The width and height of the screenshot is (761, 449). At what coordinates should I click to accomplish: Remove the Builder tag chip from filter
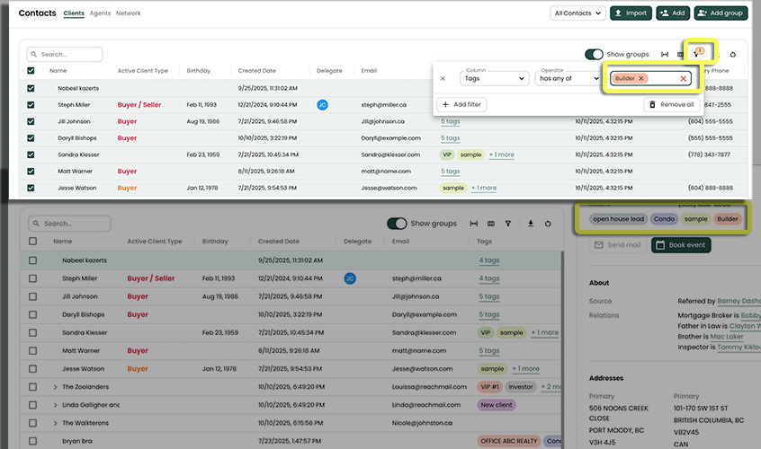click(x=640, y=79)
